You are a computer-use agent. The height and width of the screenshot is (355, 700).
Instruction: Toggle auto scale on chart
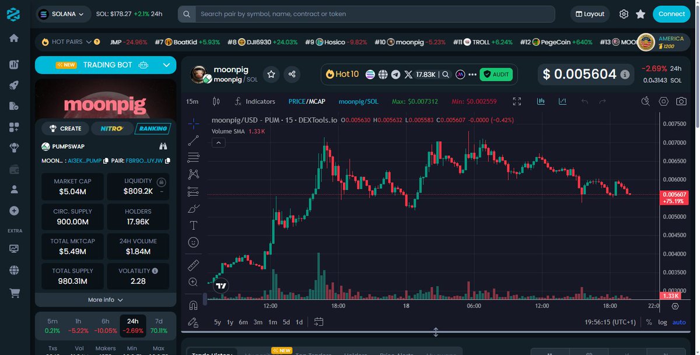pos(679,322)
